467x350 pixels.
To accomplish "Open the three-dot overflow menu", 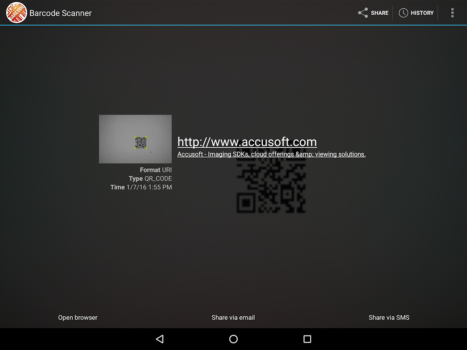I will 452,13.
